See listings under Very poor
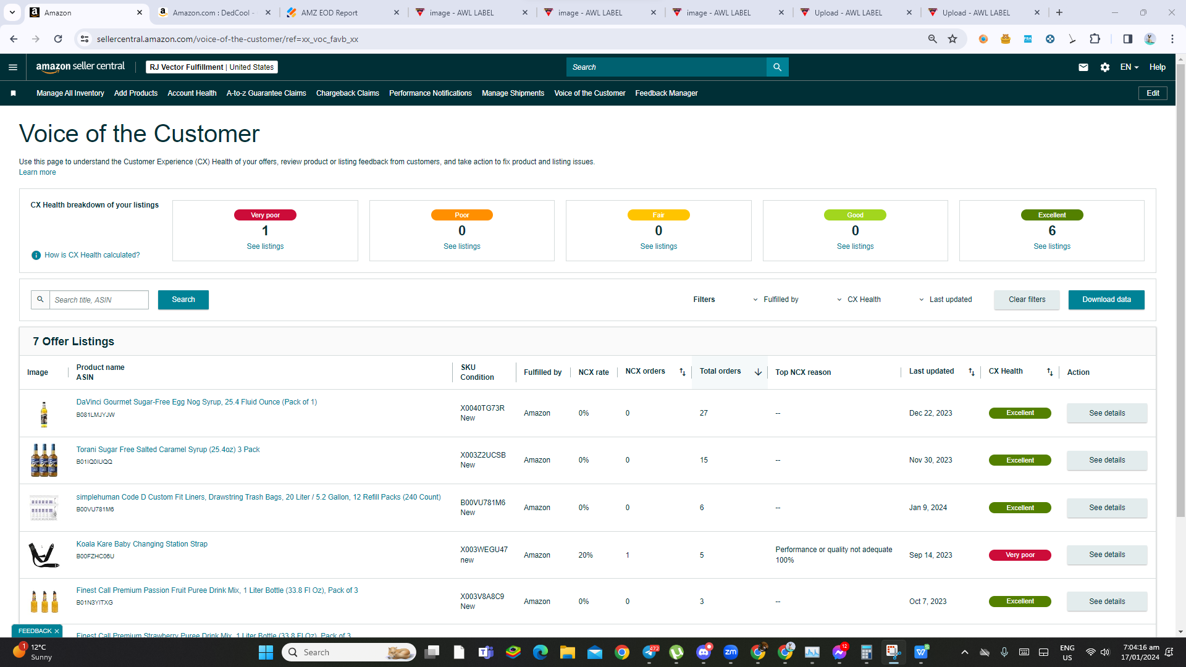 coord(265,246)
